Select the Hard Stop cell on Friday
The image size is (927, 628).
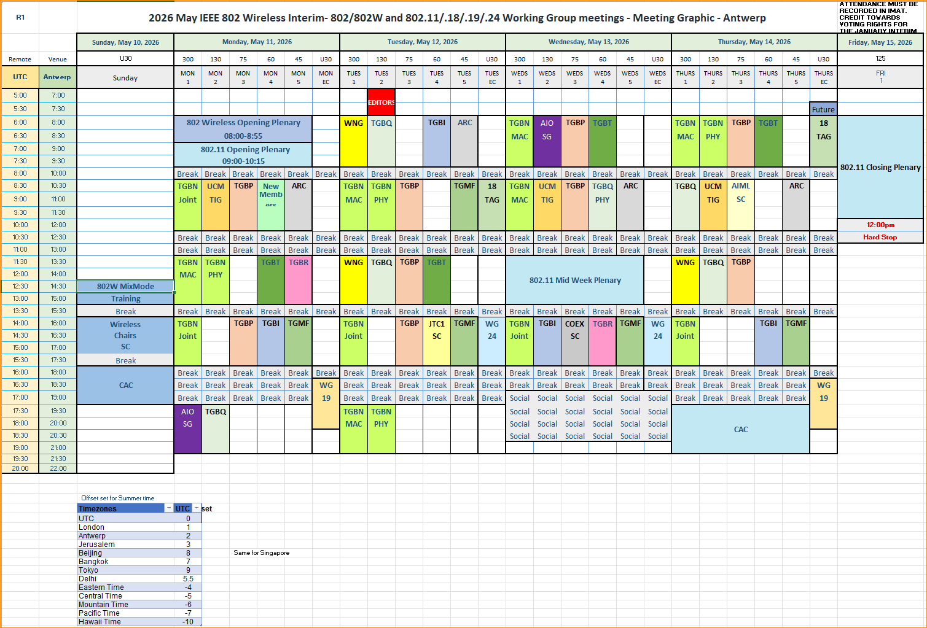coord(880,237)
